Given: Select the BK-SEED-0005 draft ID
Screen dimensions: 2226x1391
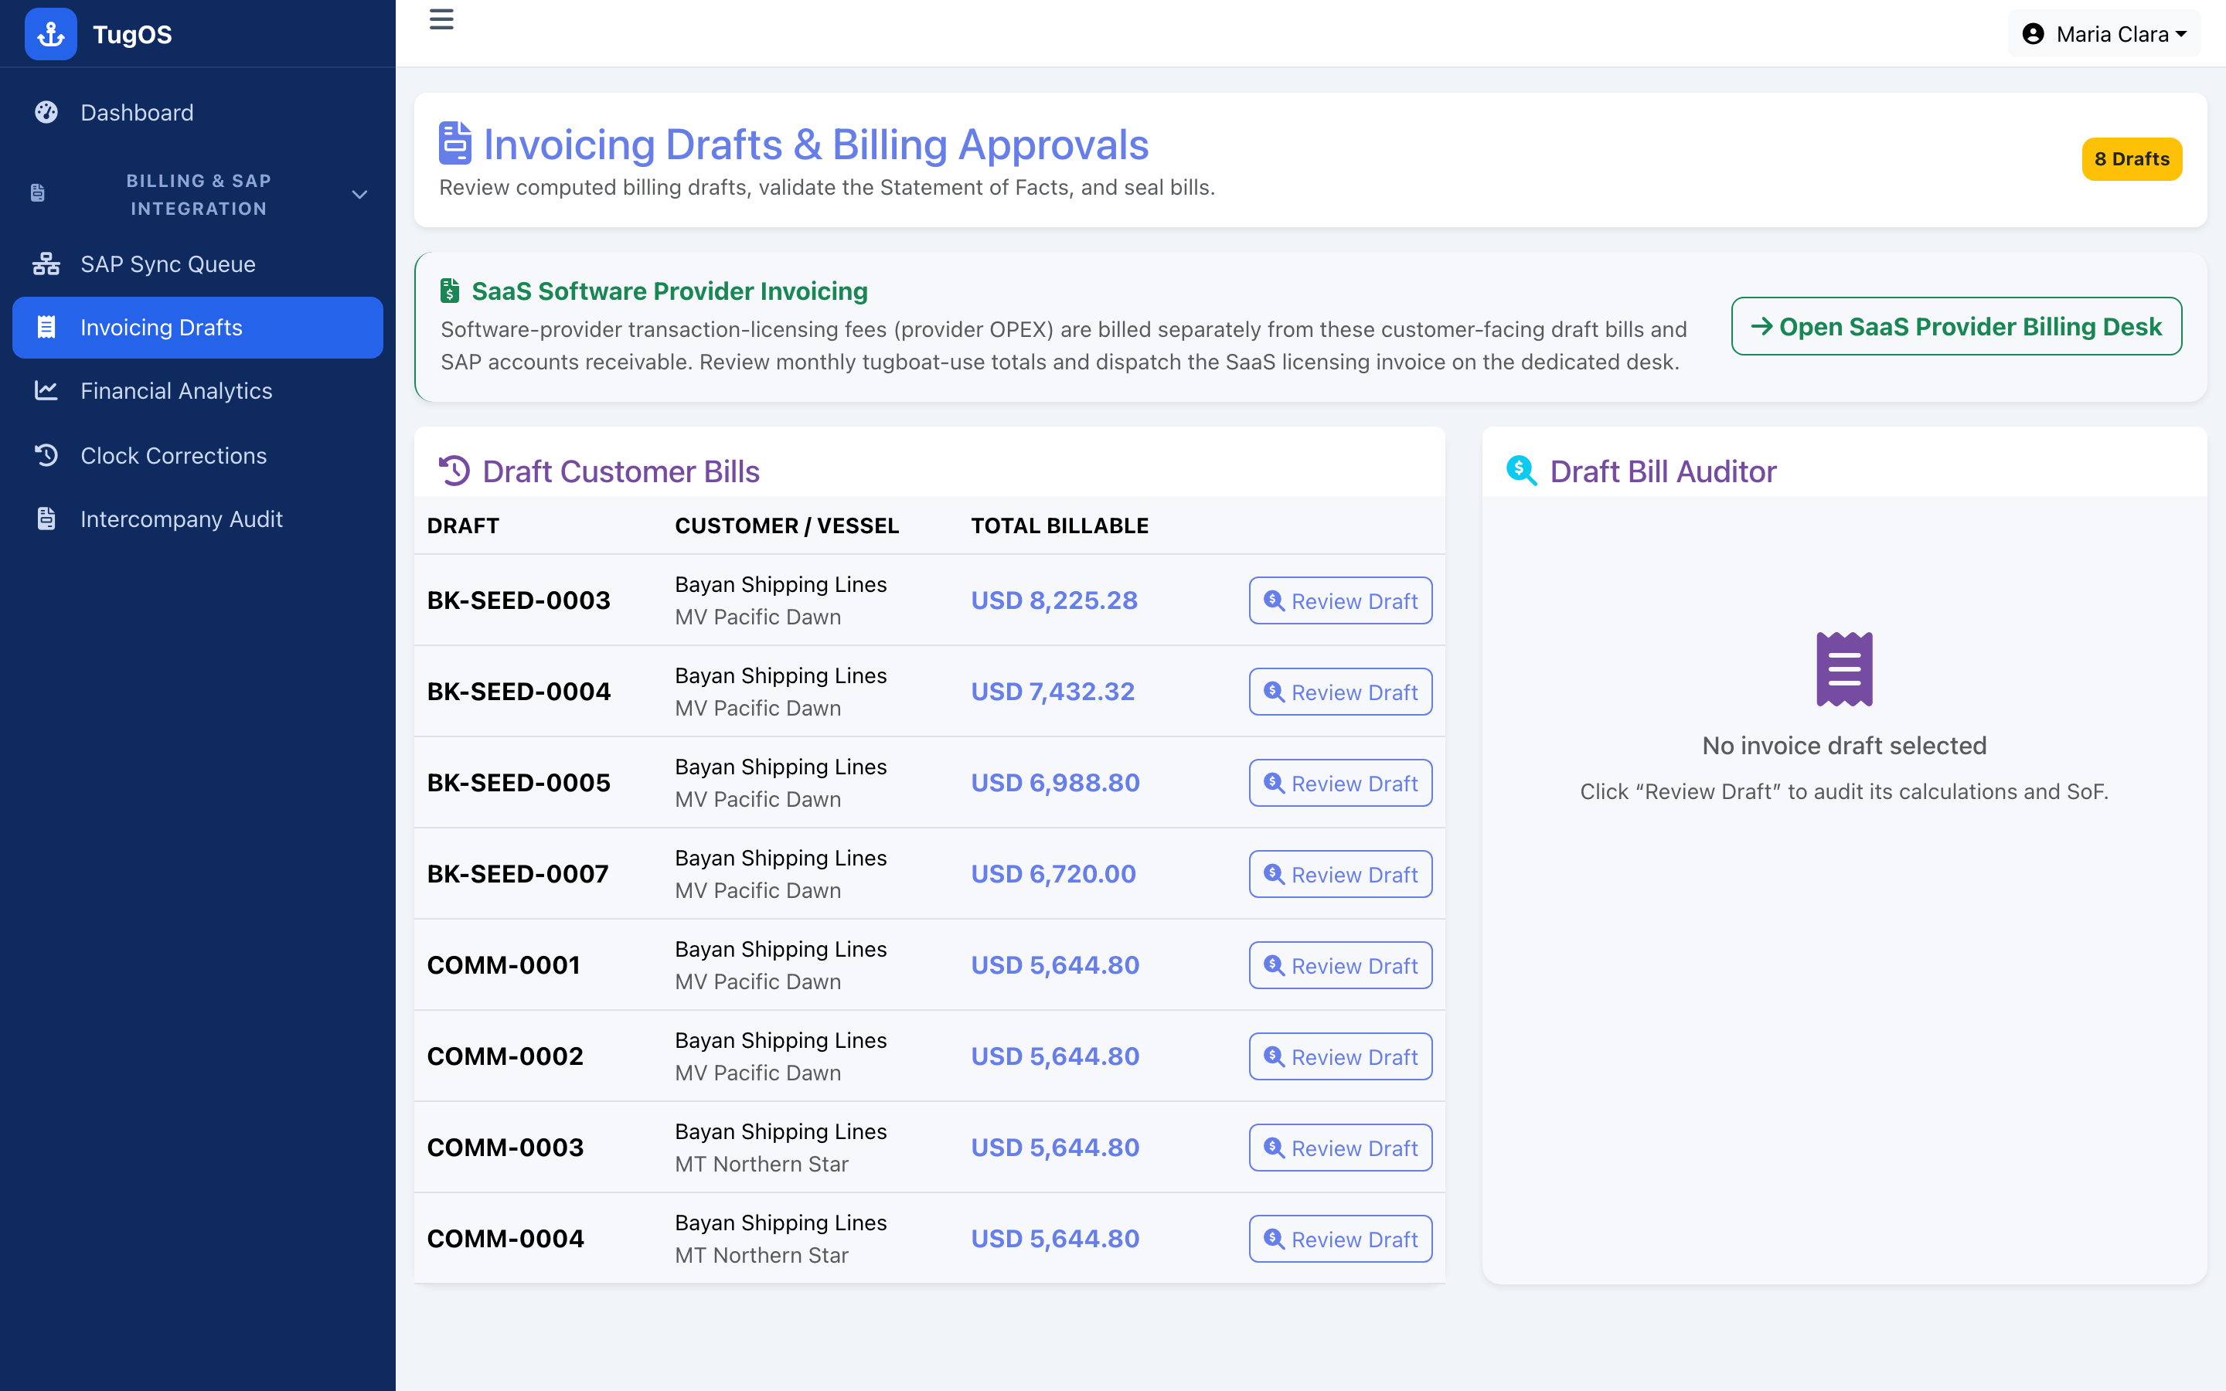Looking at the screenshot, I should tap(519, 782).
